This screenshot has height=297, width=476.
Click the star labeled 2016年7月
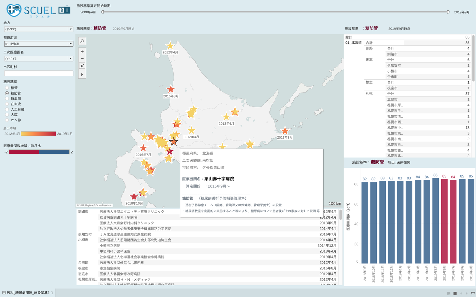coord(143,148)
